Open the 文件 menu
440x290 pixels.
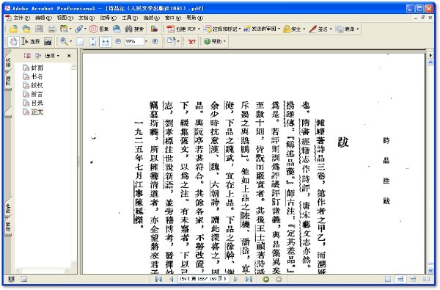click(21, 18)
